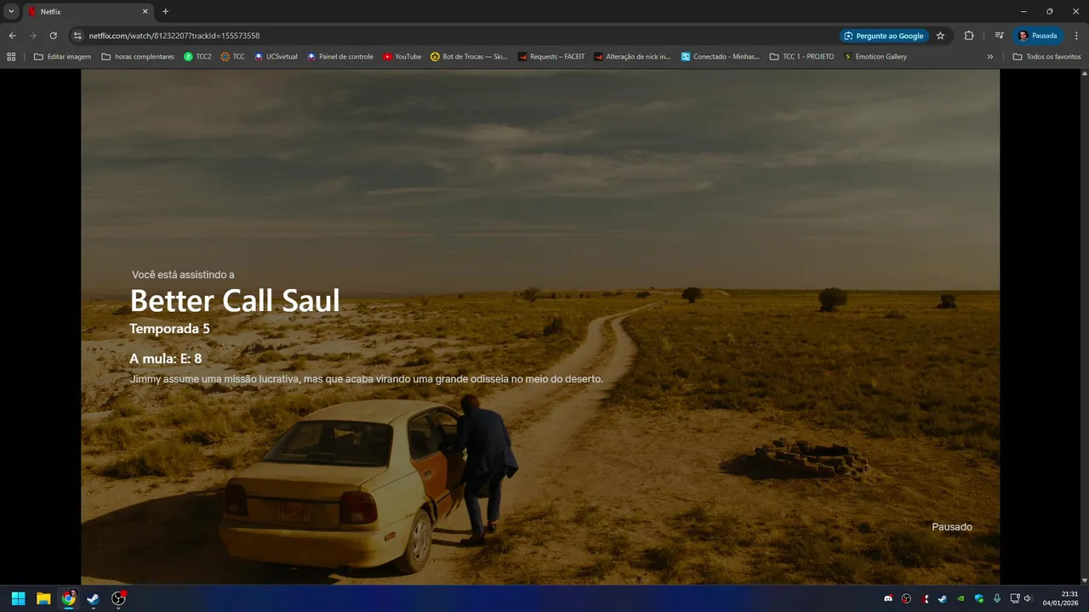Open the TCC 1 - PROJETO bookmark folder

(802, 57)
